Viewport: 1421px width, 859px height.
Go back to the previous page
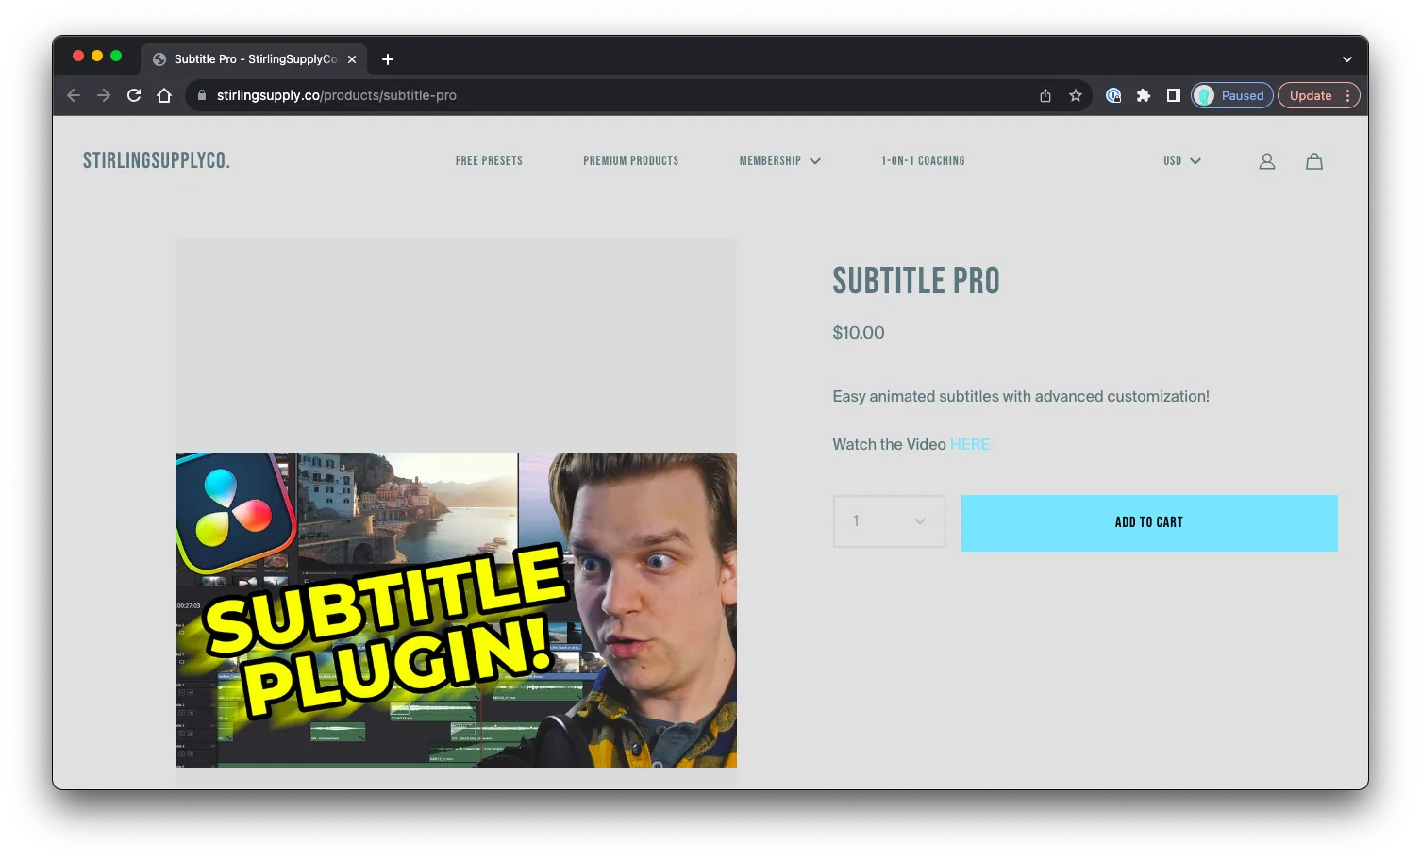pos(74,95)
